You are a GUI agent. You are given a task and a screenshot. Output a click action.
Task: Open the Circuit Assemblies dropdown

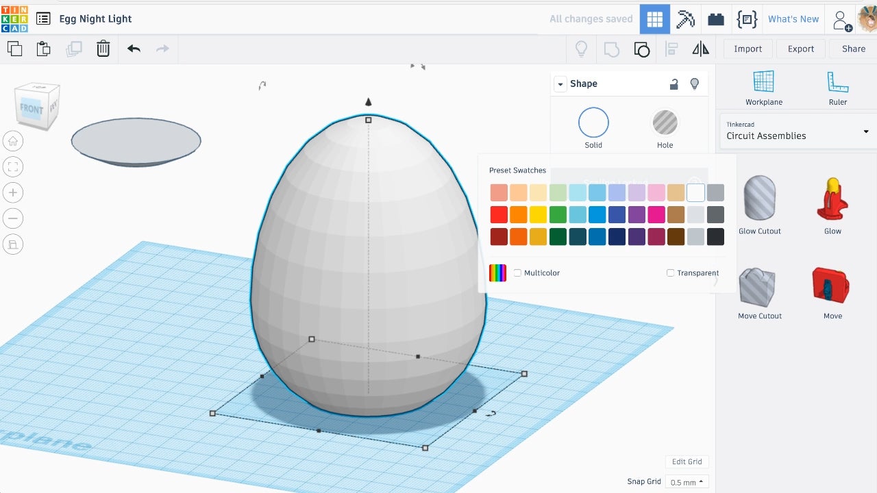pyautogui.click(x=797, y=131)
